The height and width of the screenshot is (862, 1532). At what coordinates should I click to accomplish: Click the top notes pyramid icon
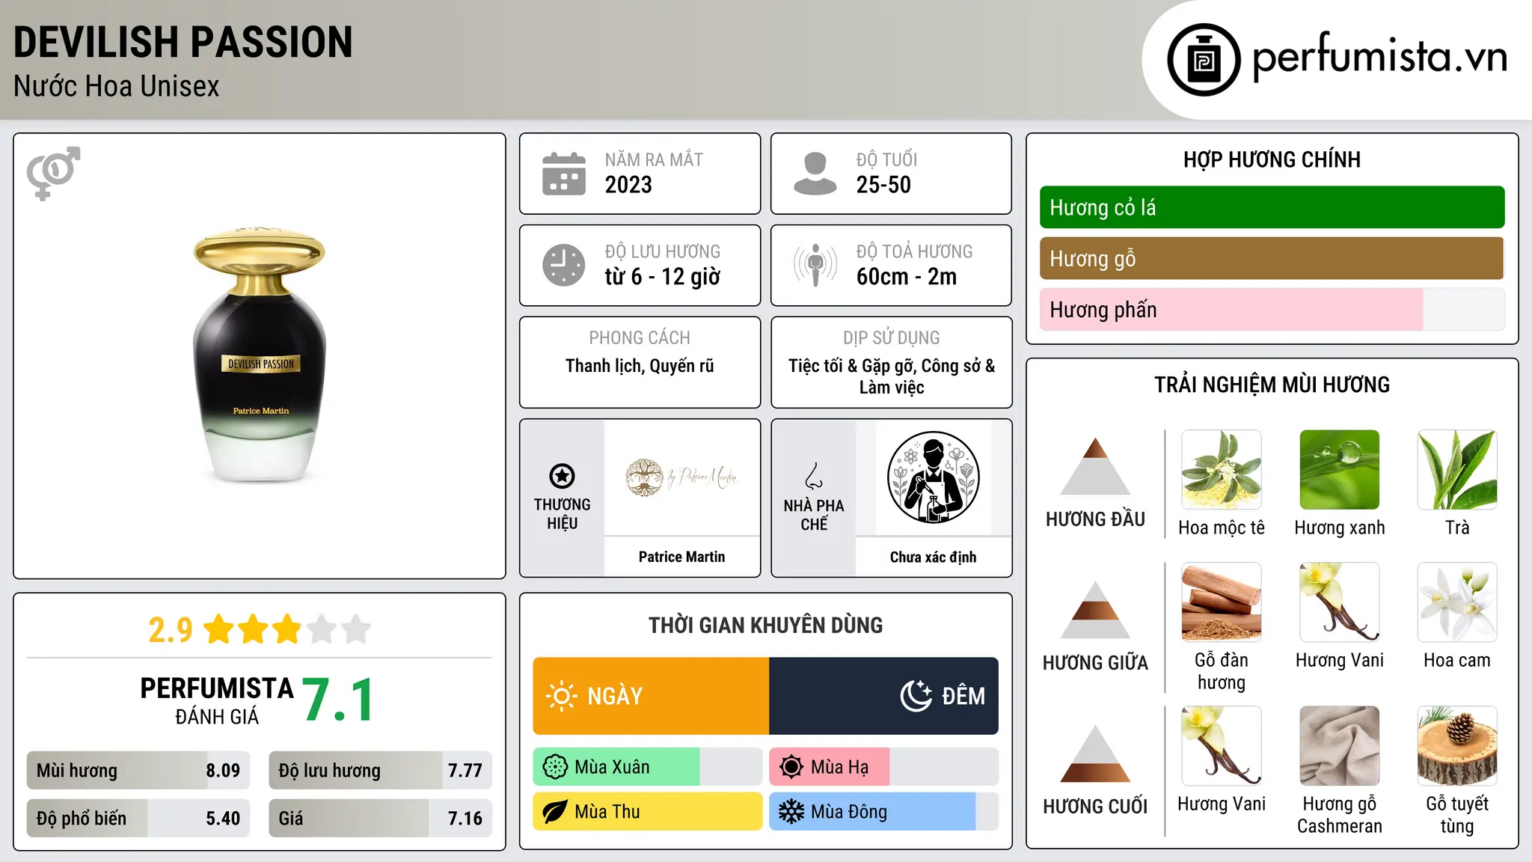(1095, 466)
